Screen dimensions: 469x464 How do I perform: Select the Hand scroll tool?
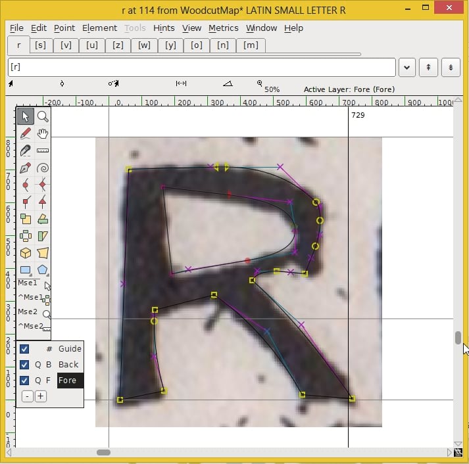(43, 133)
